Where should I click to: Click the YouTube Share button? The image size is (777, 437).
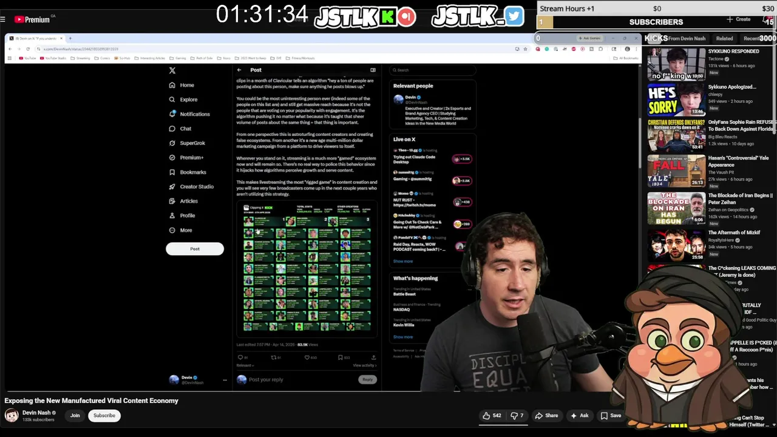546,416
